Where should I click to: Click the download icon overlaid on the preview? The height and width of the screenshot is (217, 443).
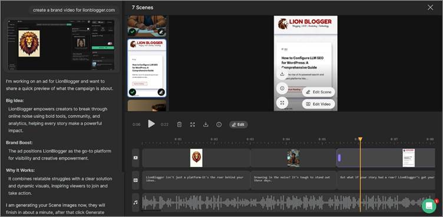click(282, 74)
